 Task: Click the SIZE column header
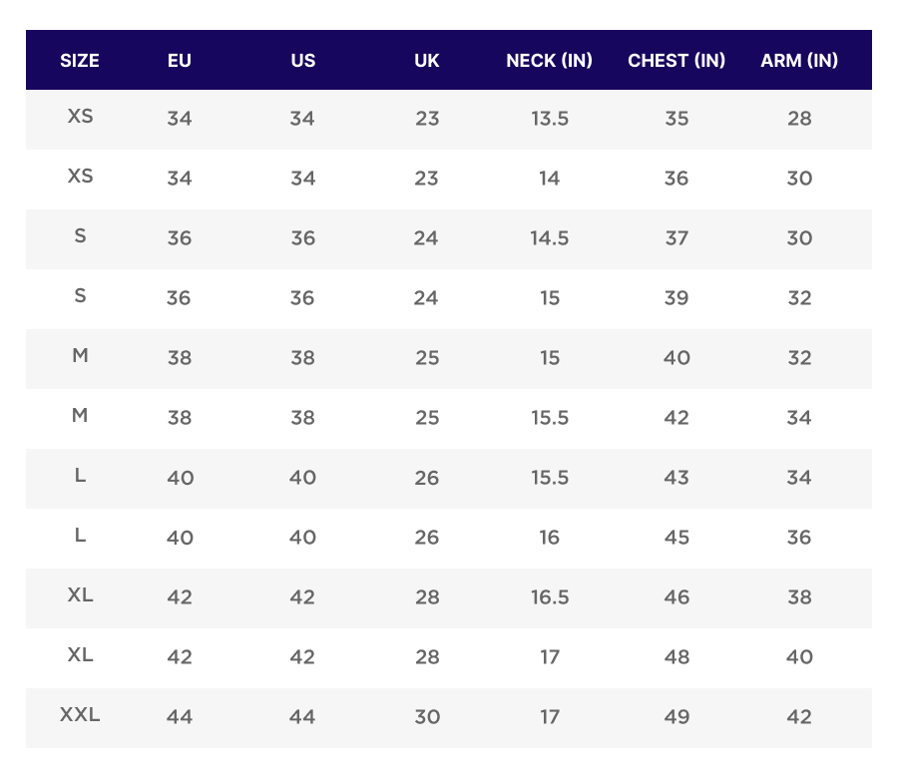click(x=80, y=60)
